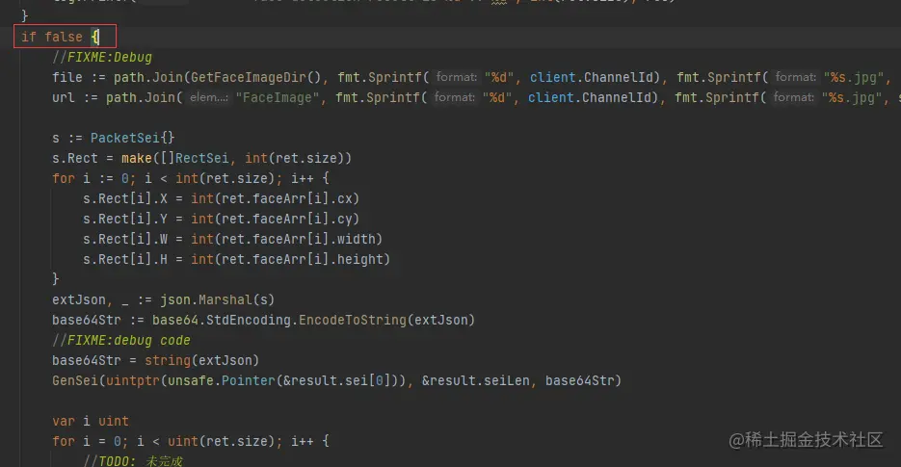Click the 'extJson, _' declaration
This screenshot has width=901, height=467.
pyautogui.click(x=91, y=299)
